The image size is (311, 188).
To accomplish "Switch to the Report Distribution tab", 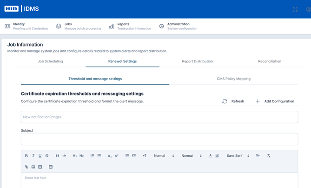I will (197, 61).
